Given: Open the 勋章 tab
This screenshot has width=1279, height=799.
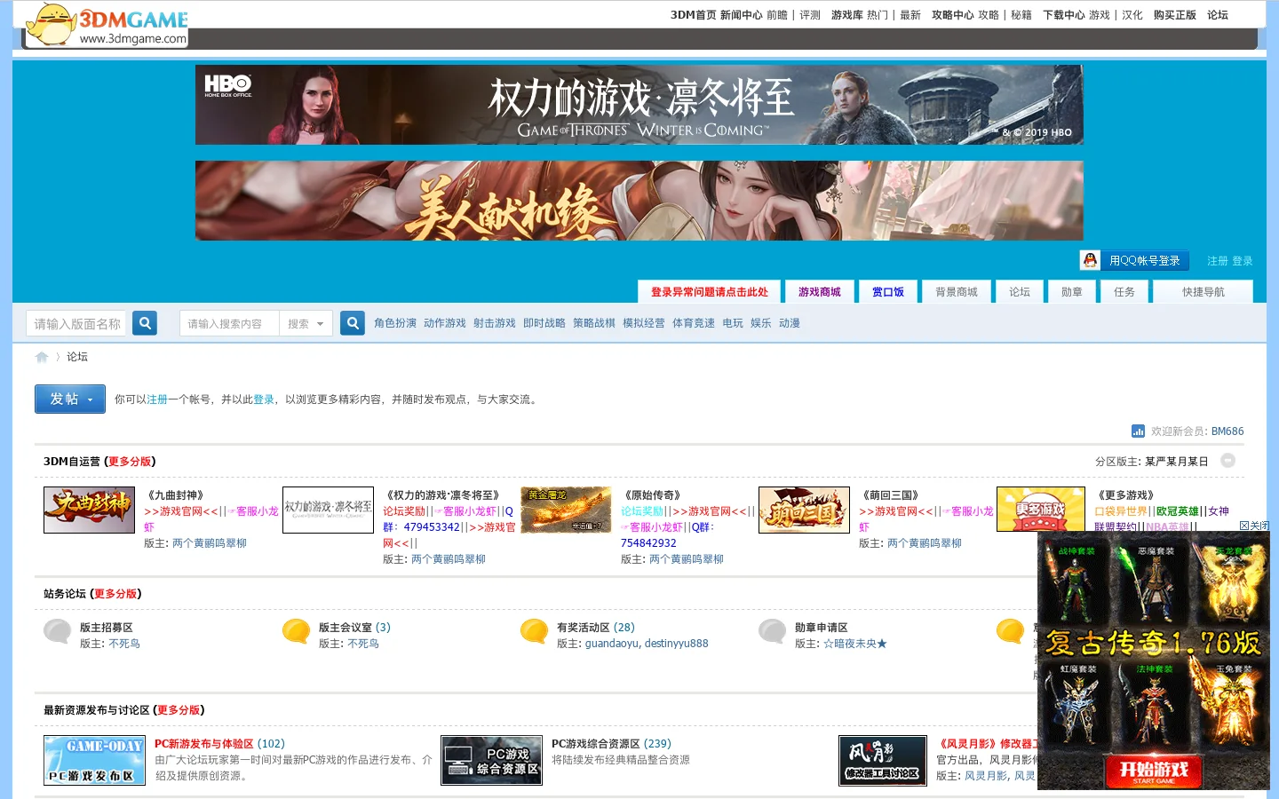Looking at the screenshot, I should [1072, 292].
